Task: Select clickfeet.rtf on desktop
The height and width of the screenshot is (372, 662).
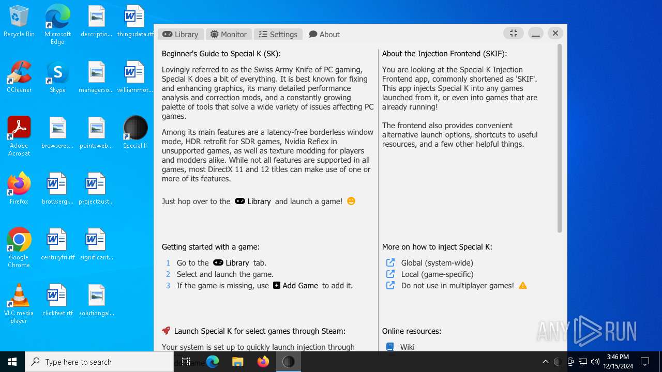Action: pos(57,301)
